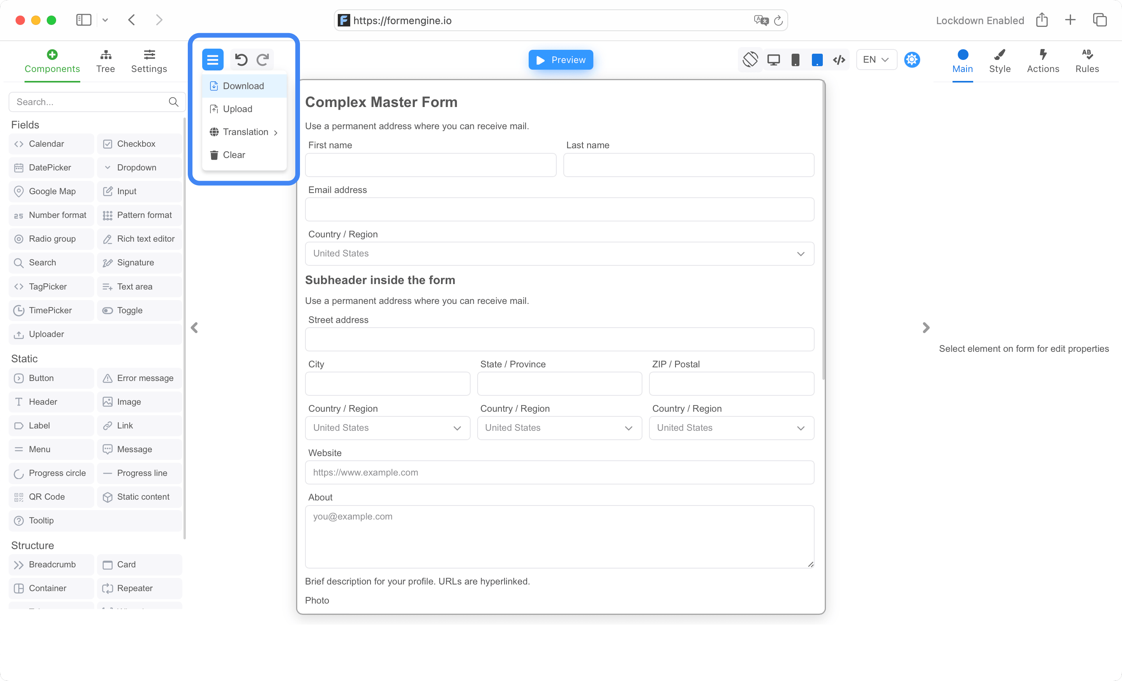Open the blue settings gear

(912, 60)
